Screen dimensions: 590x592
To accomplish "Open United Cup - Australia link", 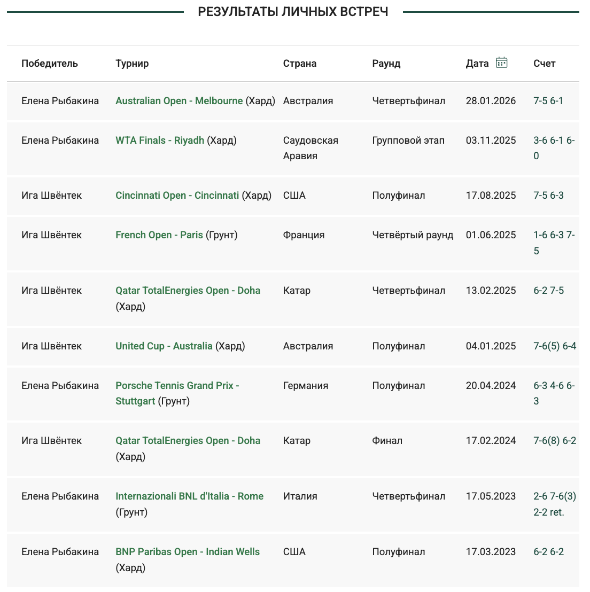I will click(x=164, y=346).
